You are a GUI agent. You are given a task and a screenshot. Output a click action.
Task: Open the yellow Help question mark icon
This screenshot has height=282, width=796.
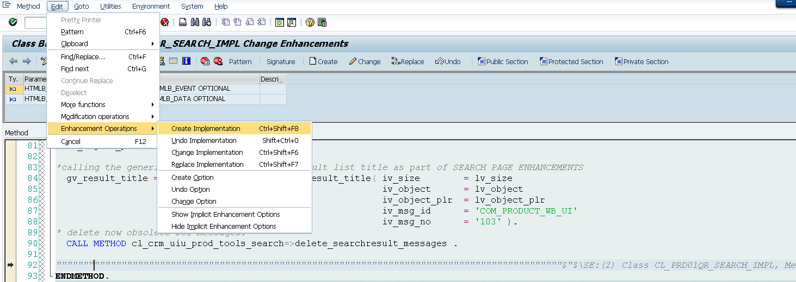[x=310, y=22]
